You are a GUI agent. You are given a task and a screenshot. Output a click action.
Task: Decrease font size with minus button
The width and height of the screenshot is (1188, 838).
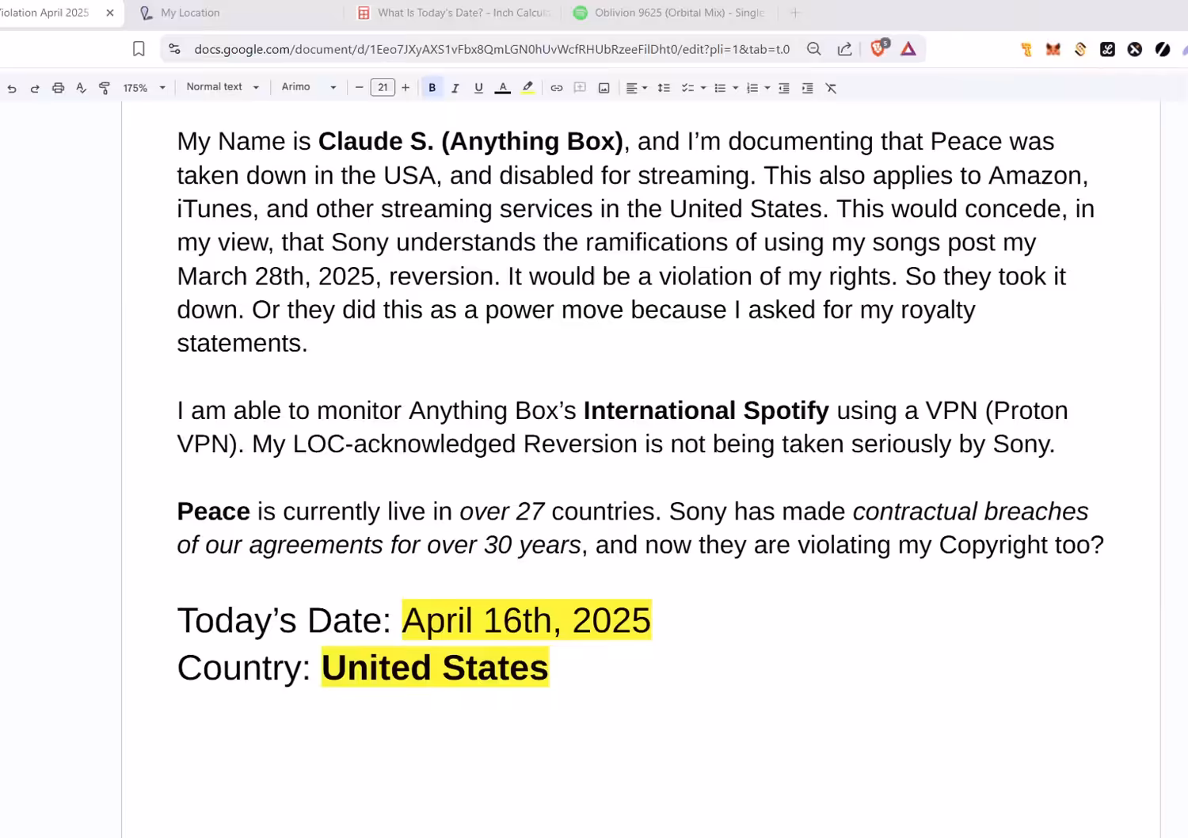point(359,87)
